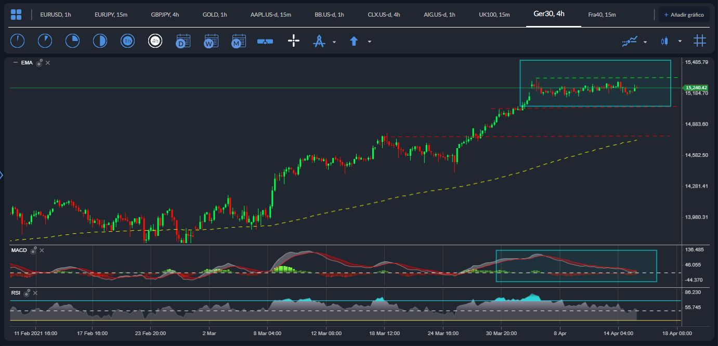
Task: Activate the ruler measure tool
Action: (x=265, y=42)
